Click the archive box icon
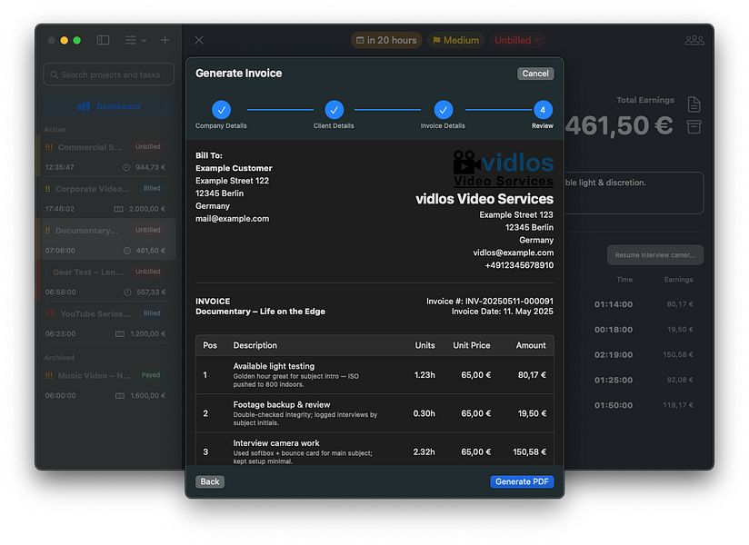Viewport: 749px width, 545px height. 694,127
